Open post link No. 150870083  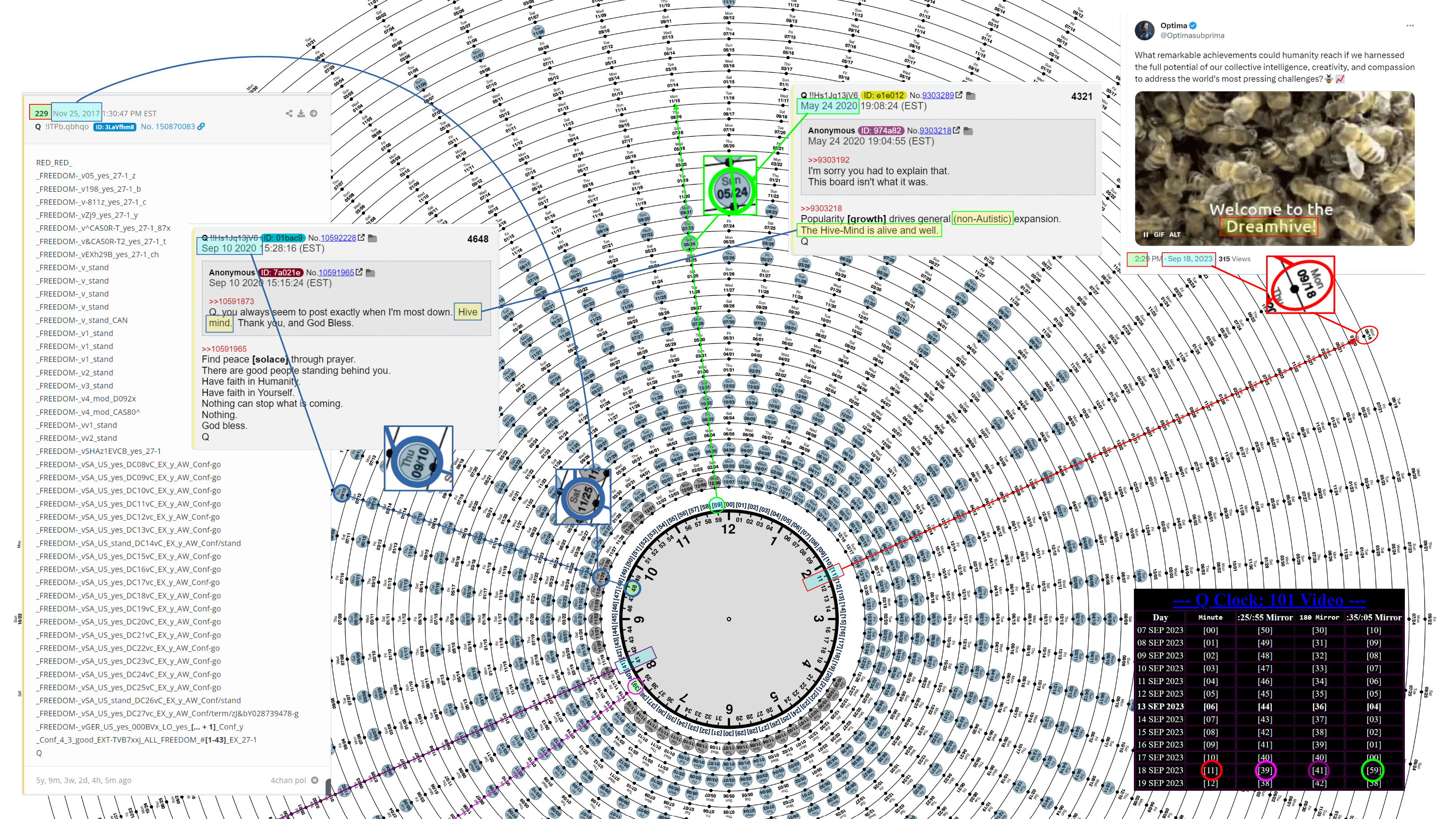click(168, 127)
